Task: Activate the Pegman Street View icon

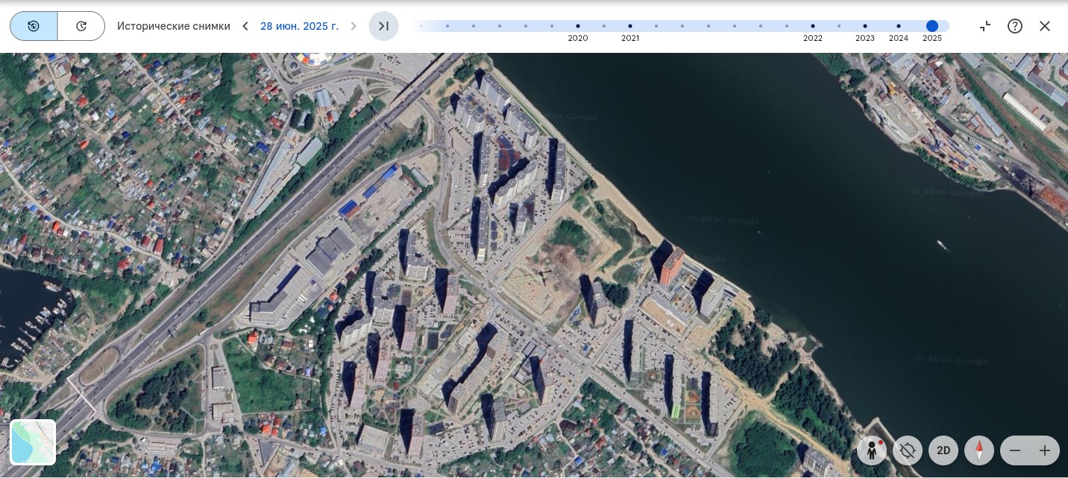Action: point(872,450)
